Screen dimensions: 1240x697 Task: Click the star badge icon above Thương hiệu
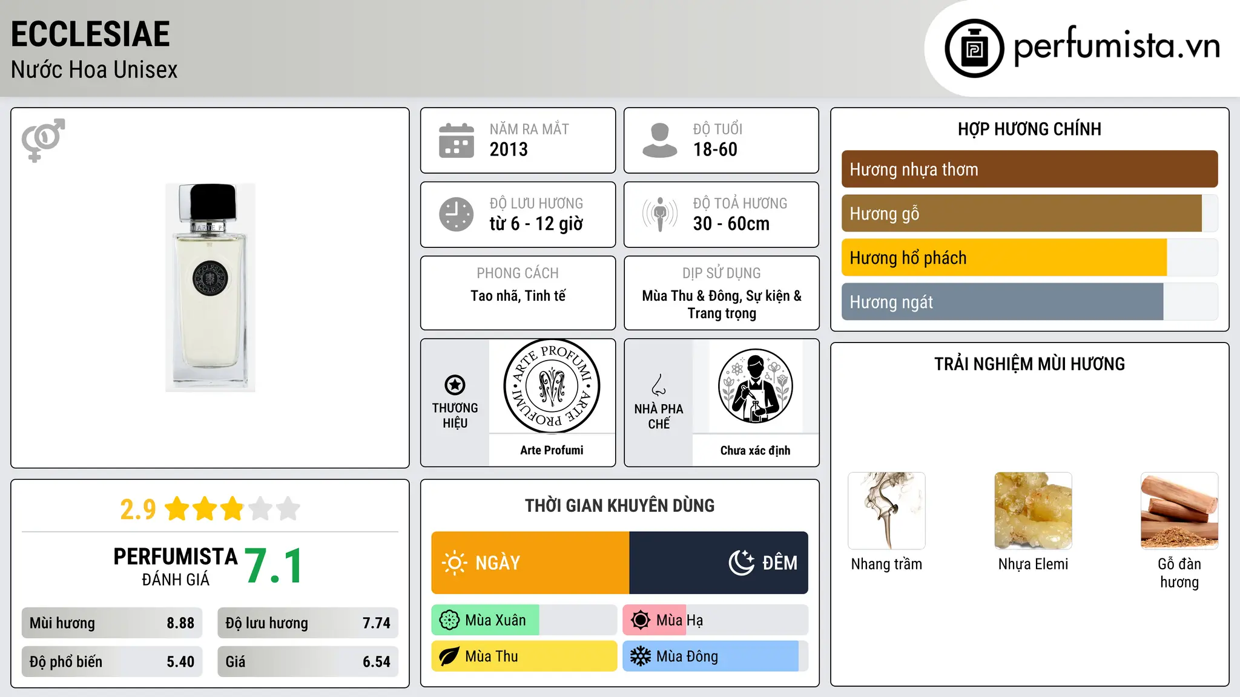coord(455,385)
